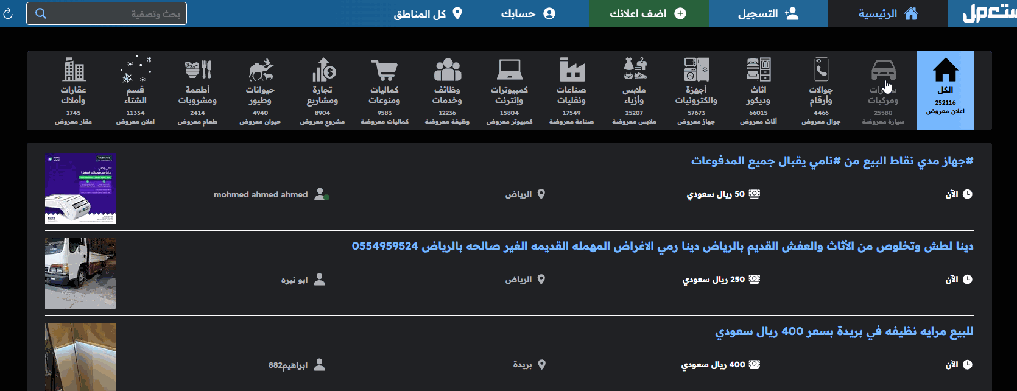Open the صناعات ونقليات industry category
The image size is (1017, 391).
click(x=571, y=91)
